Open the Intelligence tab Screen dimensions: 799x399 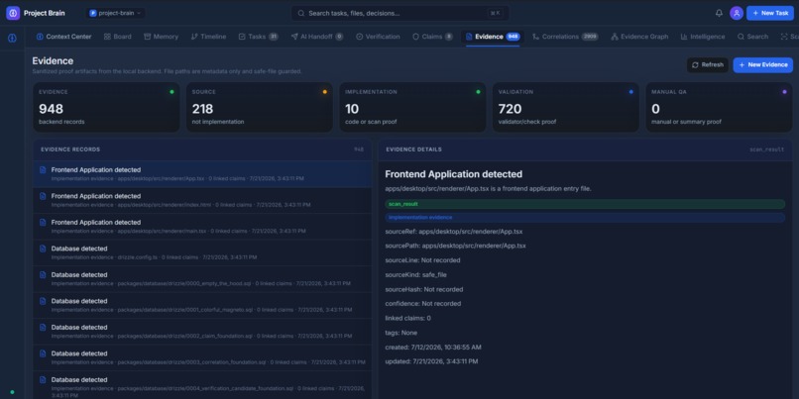[703, 37]
